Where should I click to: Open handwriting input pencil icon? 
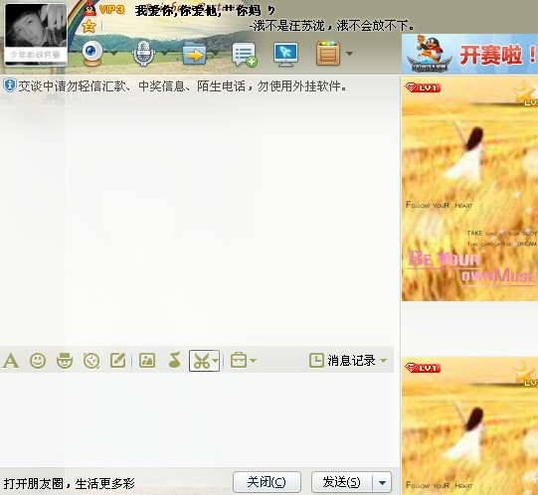118,361
